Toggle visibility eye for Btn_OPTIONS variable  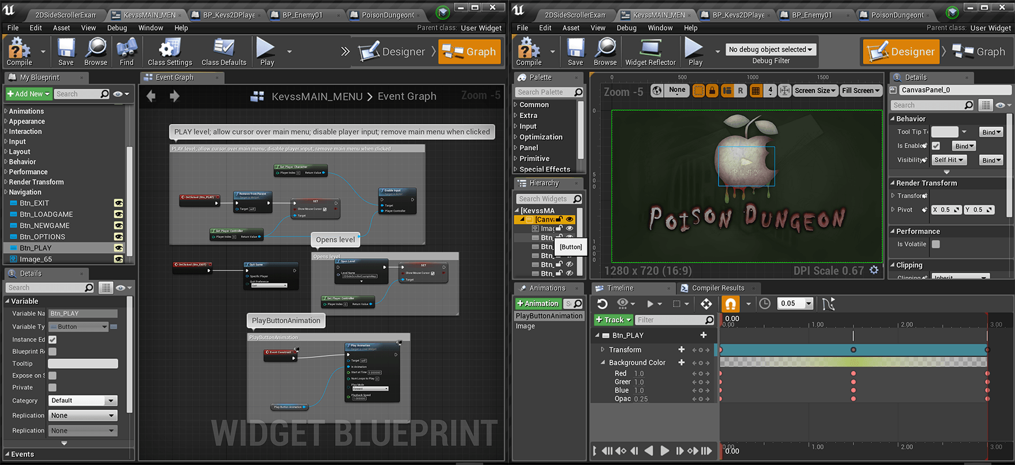tap(118, 237)
